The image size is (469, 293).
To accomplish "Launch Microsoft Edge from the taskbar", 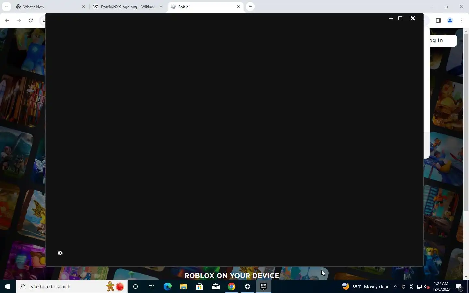I will (167, 286).
